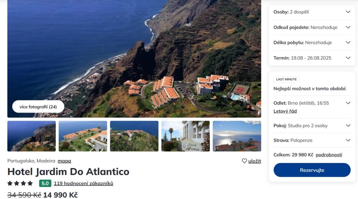
Task: Expand the Strava meal plan chevron
Action: (348, 140)
